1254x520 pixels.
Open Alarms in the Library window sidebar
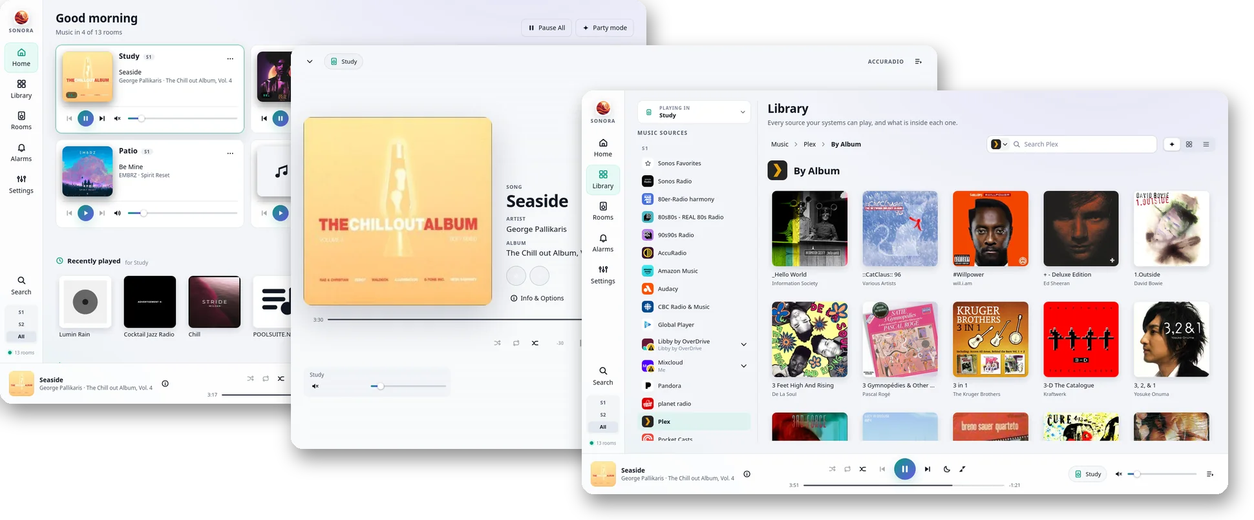click(602, 242)
